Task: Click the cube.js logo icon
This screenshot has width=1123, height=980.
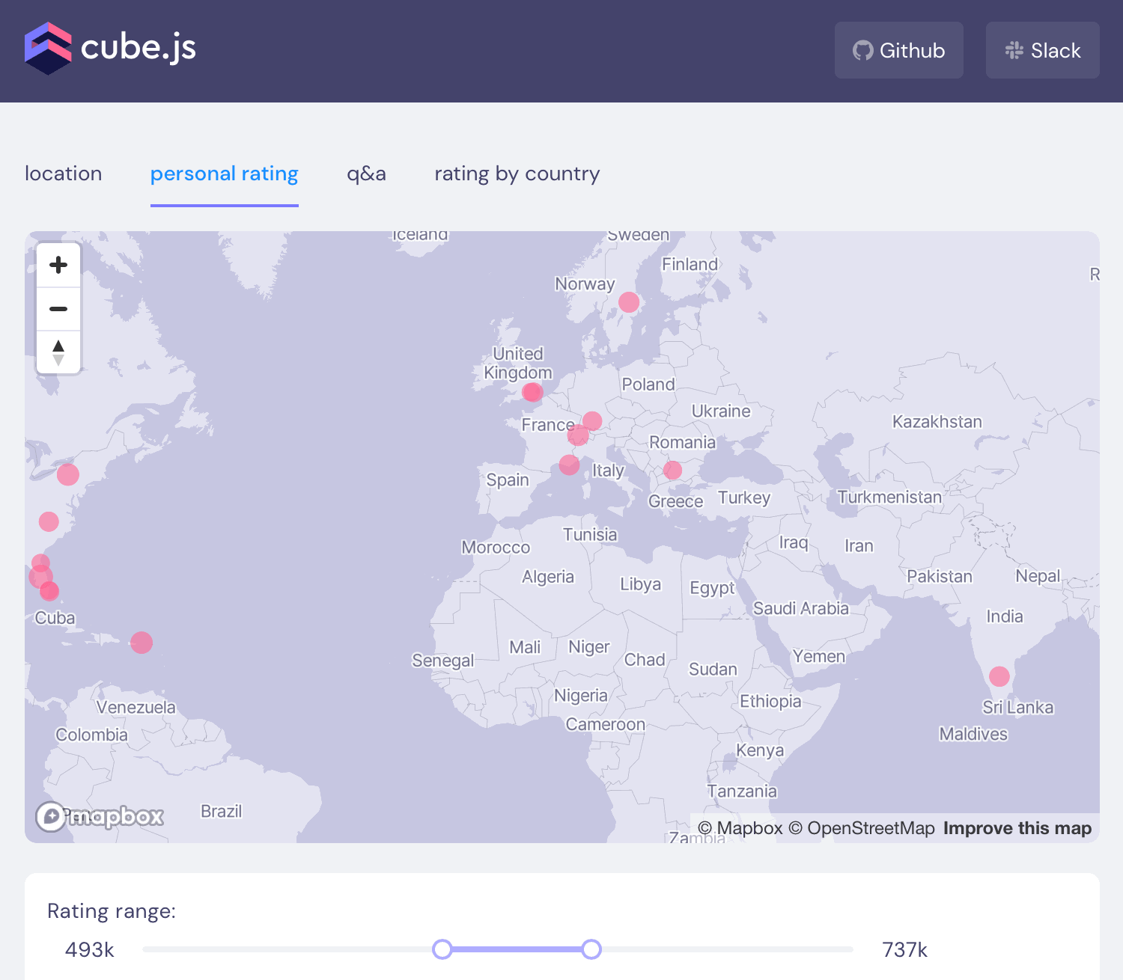Action: [x=48, y=49]
